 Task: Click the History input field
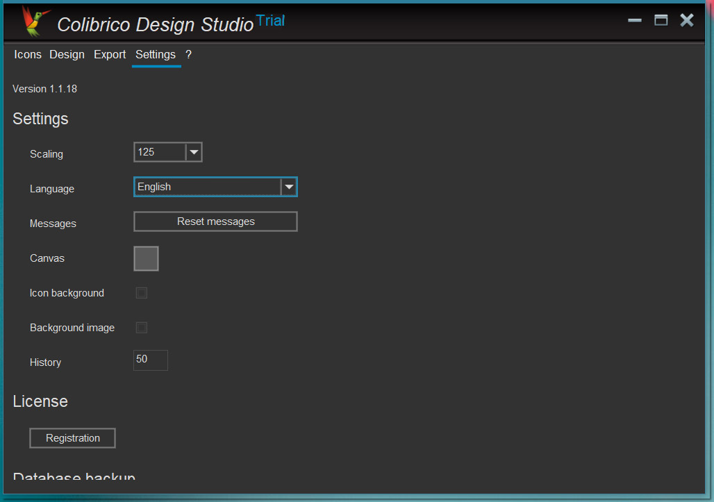(x=151, y=360)
